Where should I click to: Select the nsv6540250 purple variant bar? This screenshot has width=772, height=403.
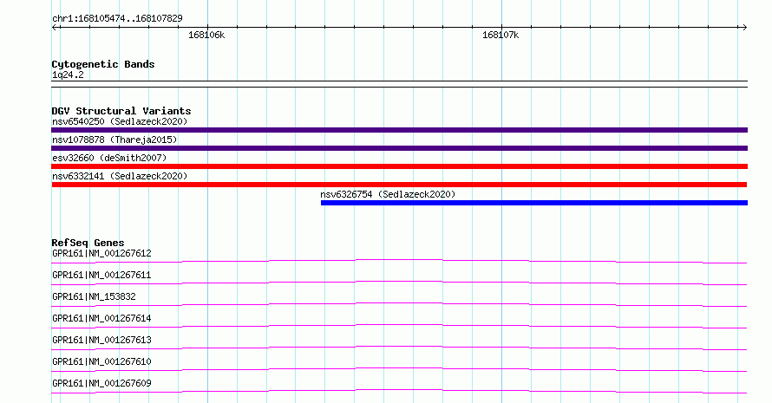click(399, 130)
